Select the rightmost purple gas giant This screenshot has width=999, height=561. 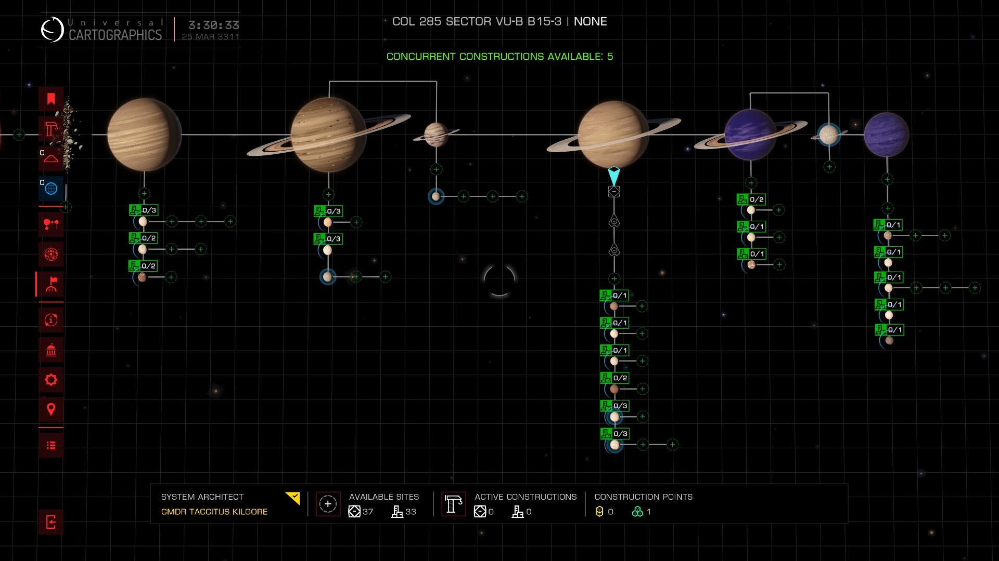point(887,135)
